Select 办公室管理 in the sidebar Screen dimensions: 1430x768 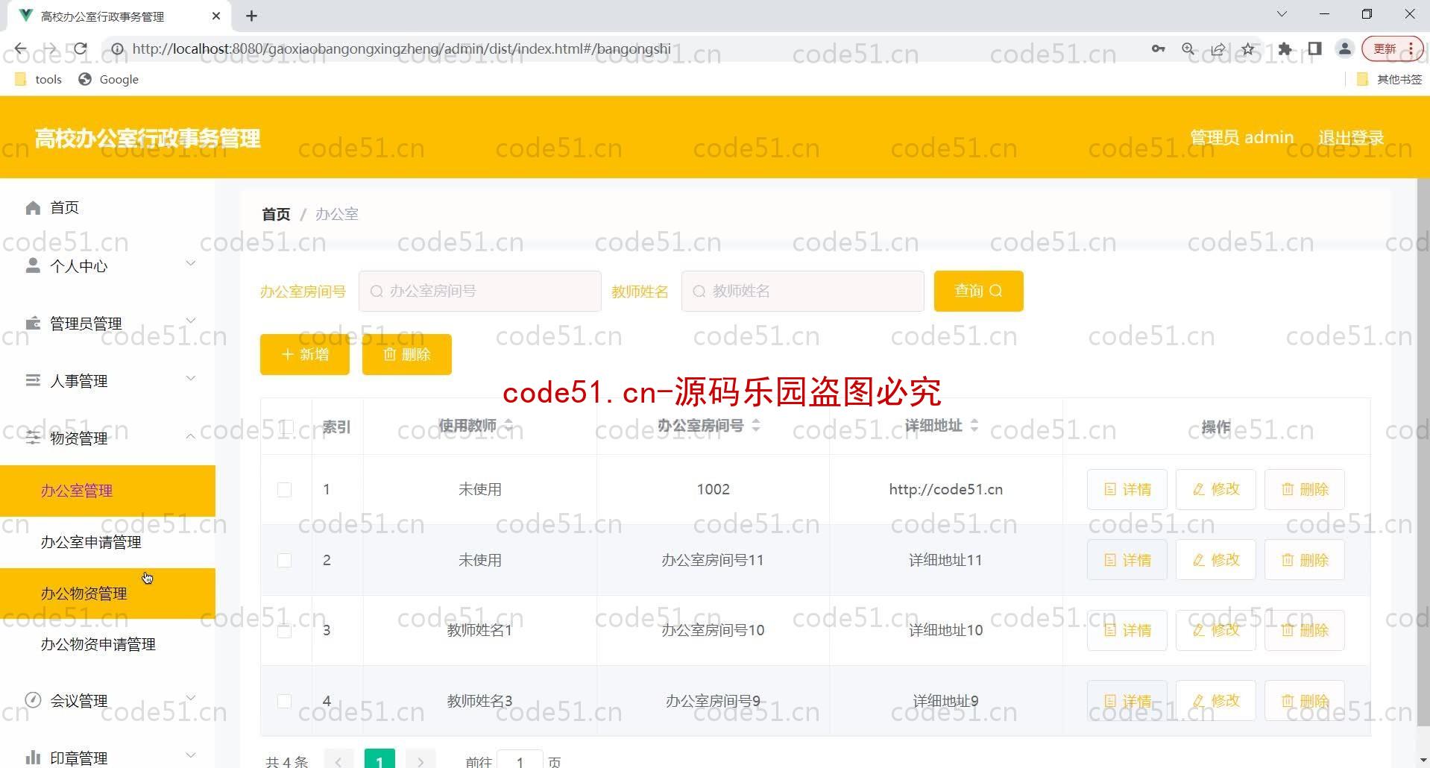(x=107, y=491)
